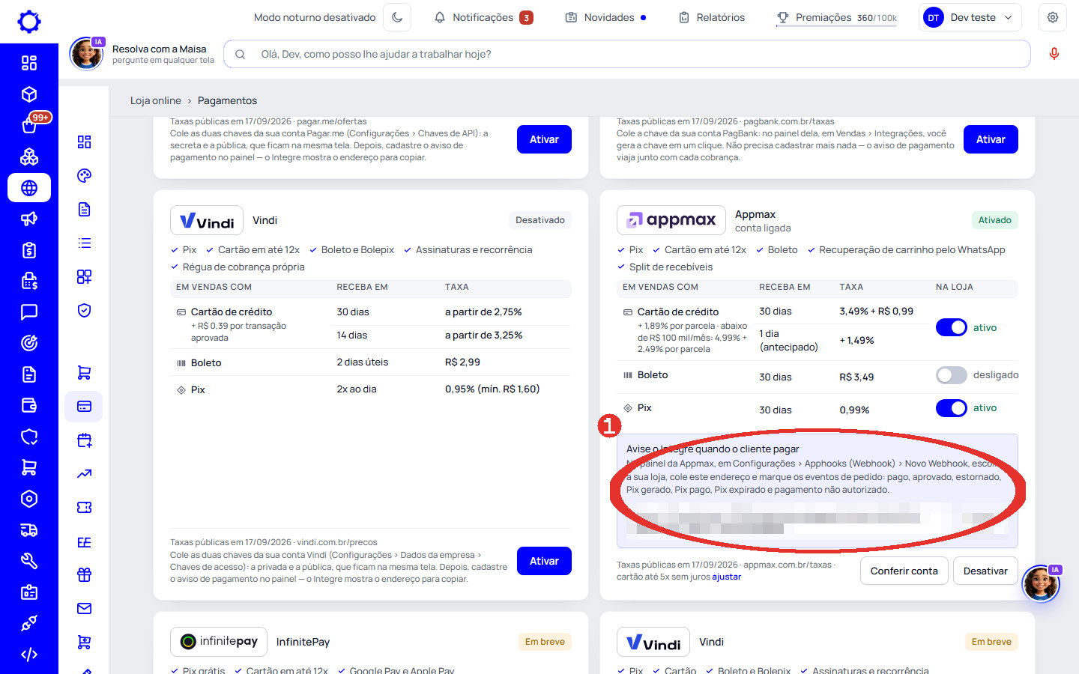Click the Em breve badge on InfinitePay card
Image resolution: width=1079 pixels, height=674 pixels.
545,642
